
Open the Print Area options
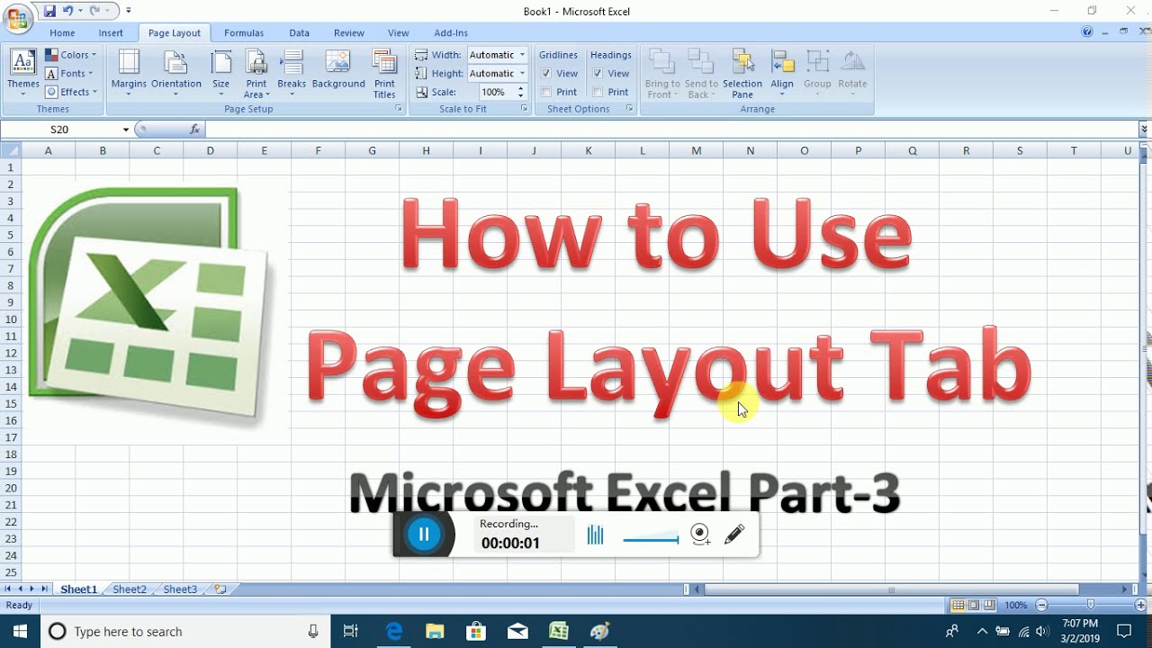click(x=256, y=73)
